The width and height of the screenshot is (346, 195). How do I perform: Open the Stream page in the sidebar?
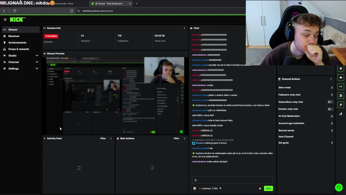21,30
